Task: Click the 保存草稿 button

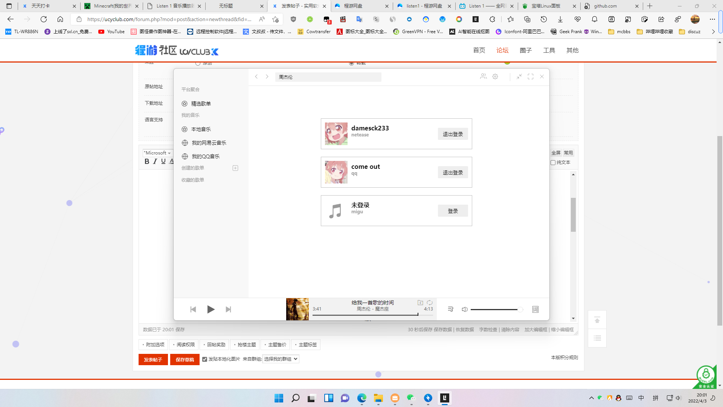Action: [x=185, y=360]
